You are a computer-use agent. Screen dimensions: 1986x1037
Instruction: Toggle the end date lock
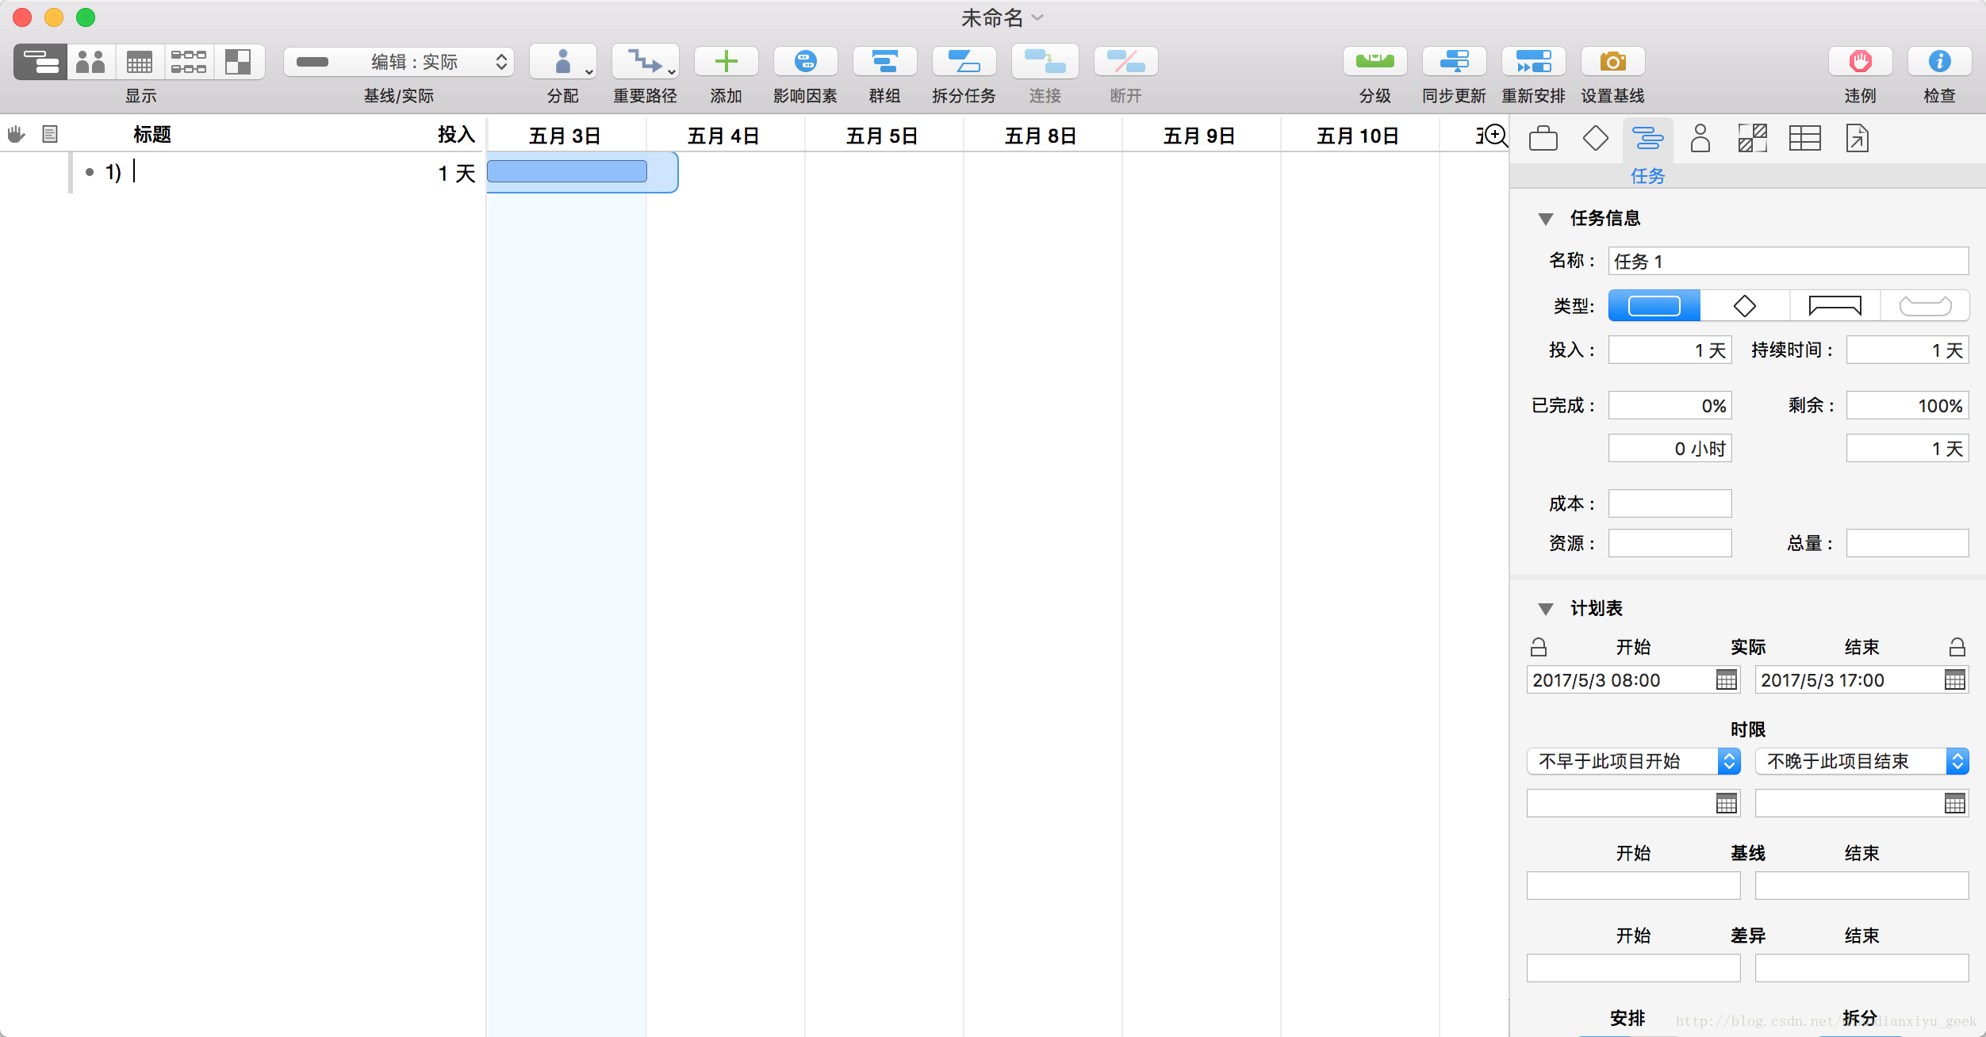1957,647
